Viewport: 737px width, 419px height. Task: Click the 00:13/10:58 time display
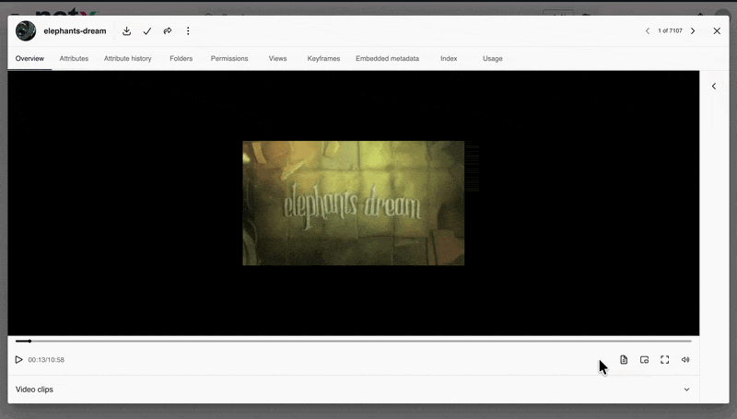point(46,360)
